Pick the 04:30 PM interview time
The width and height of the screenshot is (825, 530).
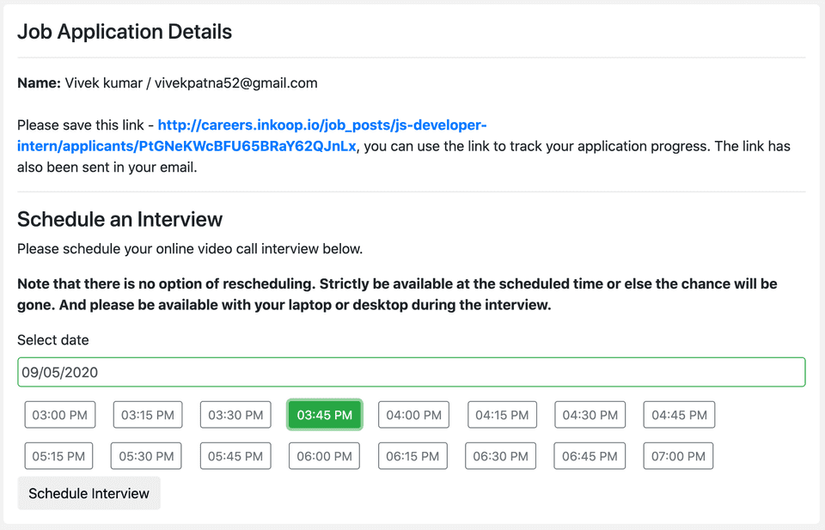(590, 415)
